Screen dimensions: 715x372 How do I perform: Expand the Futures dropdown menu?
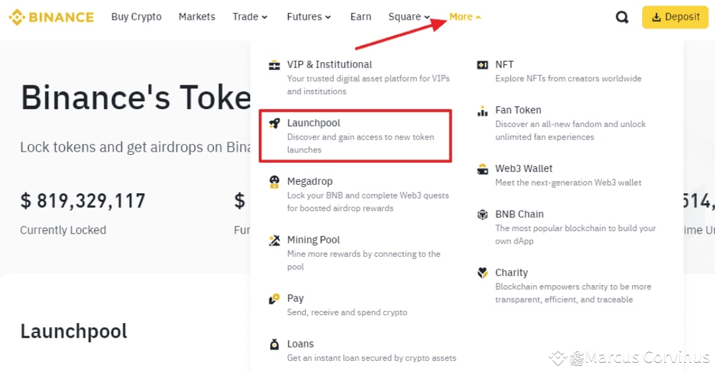(309, 17)
